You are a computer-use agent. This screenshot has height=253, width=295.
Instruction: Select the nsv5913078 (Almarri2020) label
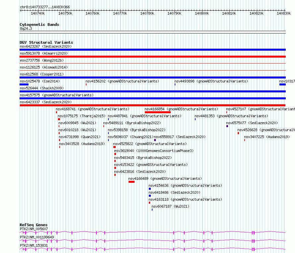[x=44, y=53]
